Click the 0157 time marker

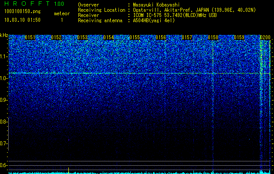[187, 37]
